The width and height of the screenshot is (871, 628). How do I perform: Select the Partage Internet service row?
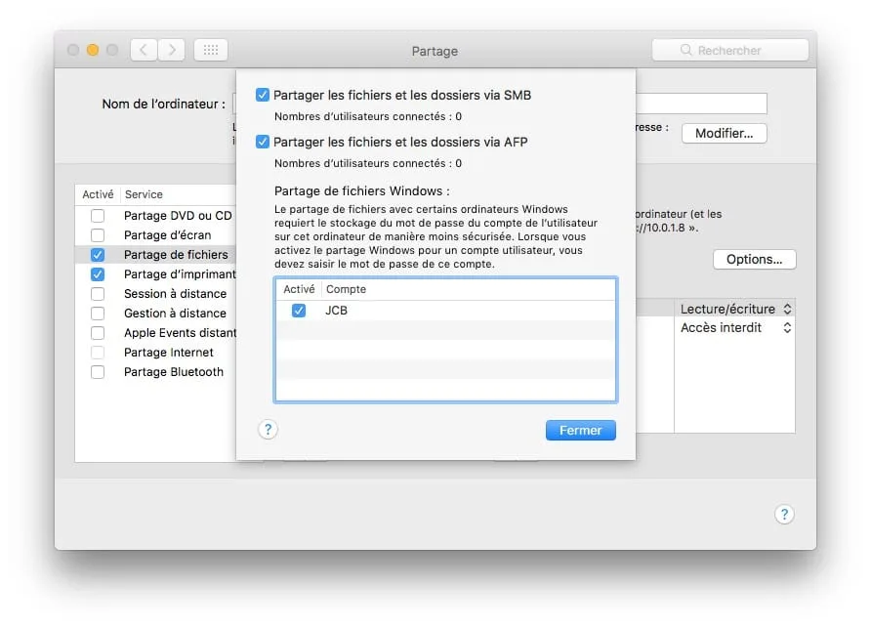155,353
